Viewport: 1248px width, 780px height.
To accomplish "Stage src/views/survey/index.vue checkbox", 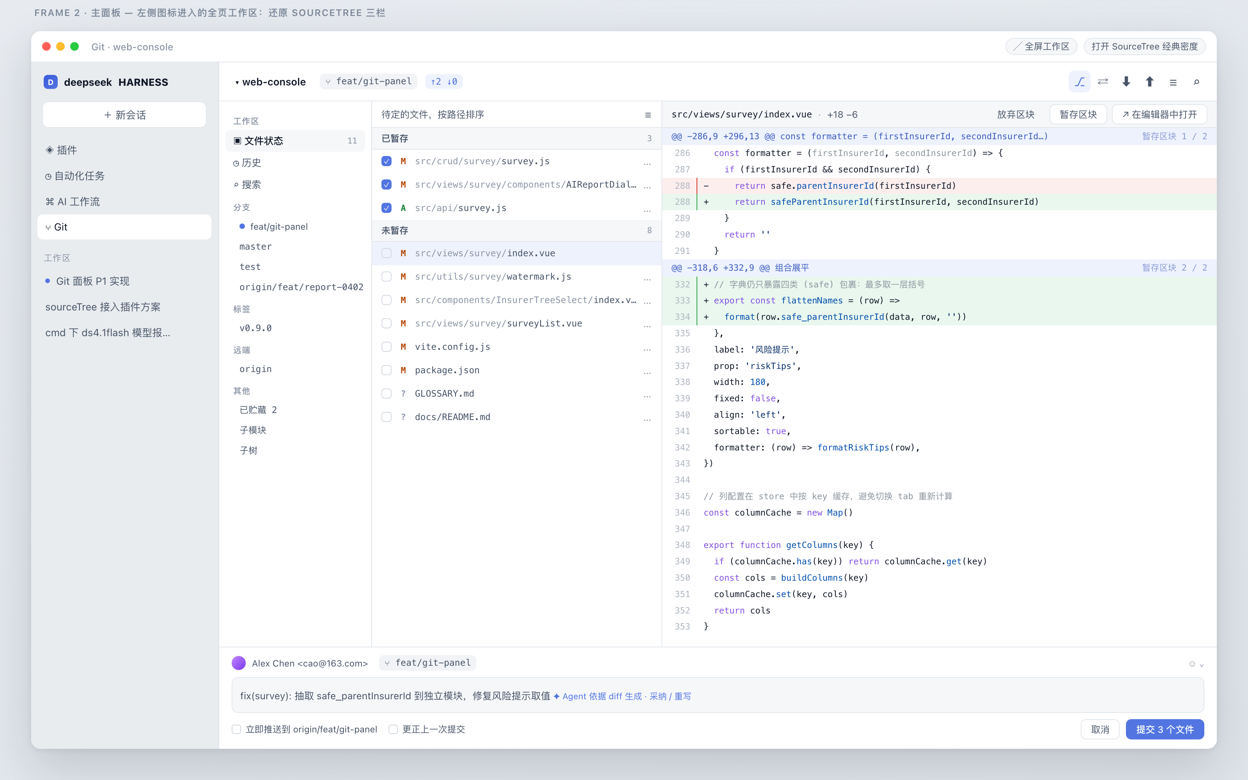I will [386, 253].
